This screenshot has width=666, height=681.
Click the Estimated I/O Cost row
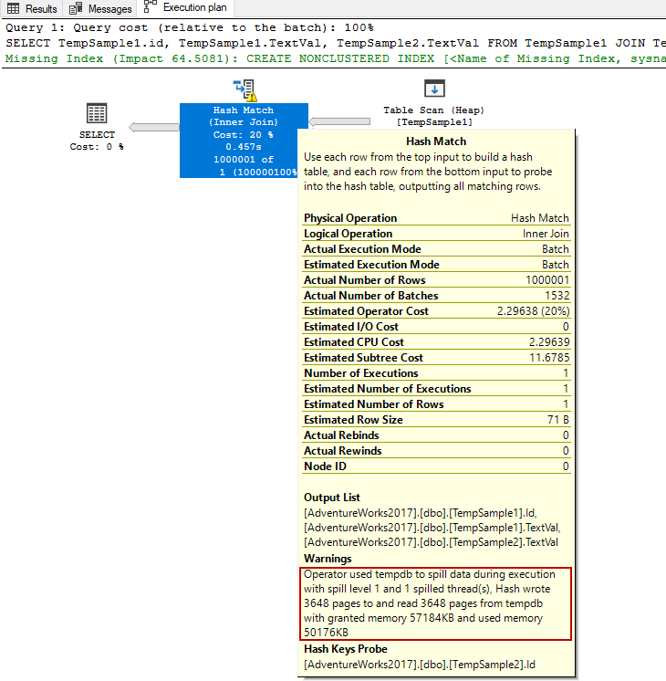436,327
